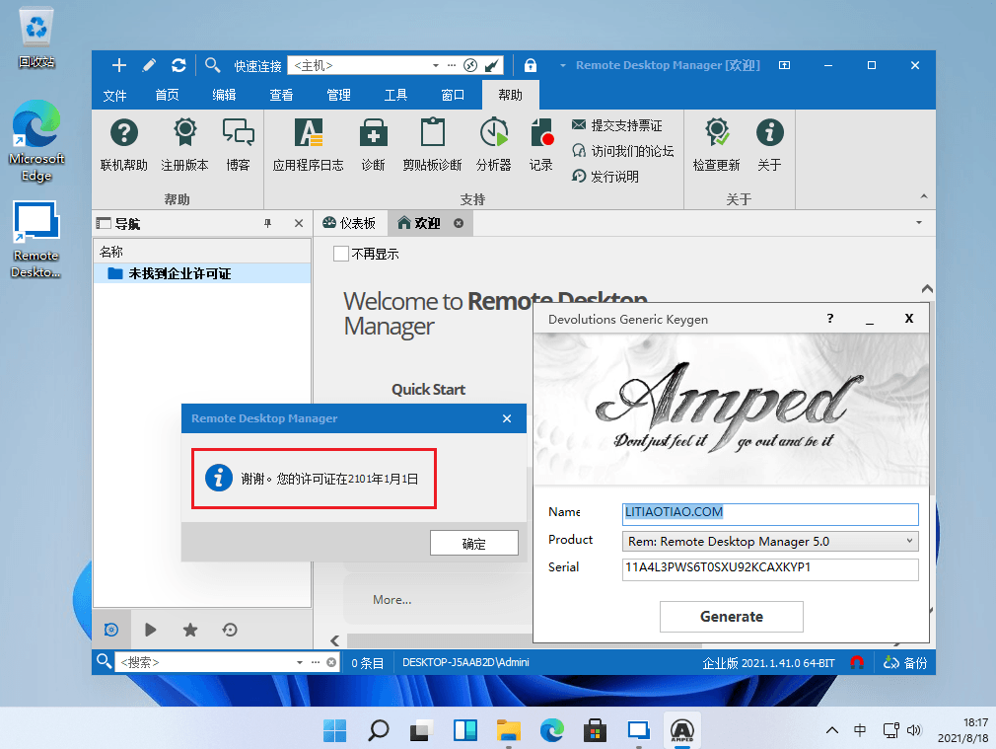Click the Serial field in Keygen
Viewport: 996px width, 749px height.
click(x=770, y=569)
